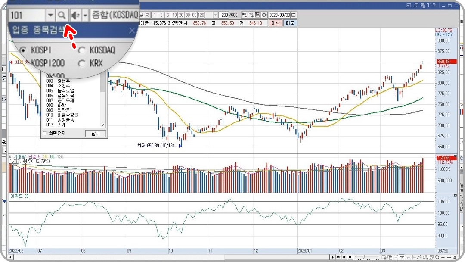Select the 10 interval button
Screen dimensions: 465x262
(174, 15)
